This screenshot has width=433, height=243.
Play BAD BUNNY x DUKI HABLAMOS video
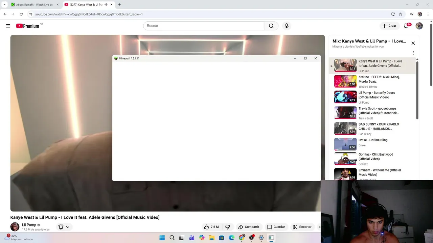[x=372, y=129]
